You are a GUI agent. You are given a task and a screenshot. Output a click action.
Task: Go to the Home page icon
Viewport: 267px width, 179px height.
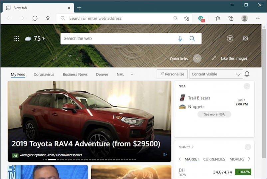48,18
